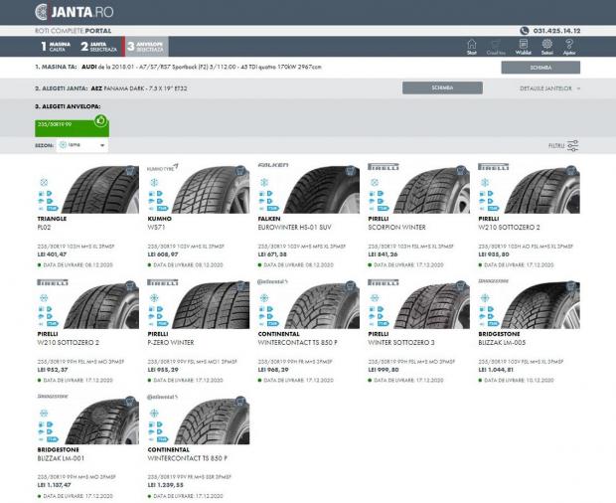The height and width of the screenshot is (503, 616).
Task: Expand Detaliile jantelor section
Action: (x=549, y=88)
